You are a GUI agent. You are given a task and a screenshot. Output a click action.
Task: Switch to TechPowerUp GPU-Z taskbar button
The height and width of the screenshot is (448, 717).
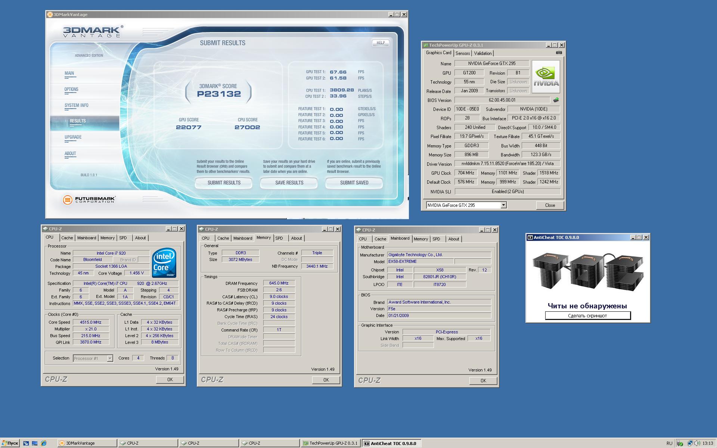pyautogui.click(x=331, y=443)
